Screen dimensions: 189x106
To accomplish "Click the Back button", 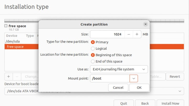I will tap(145, 103).
